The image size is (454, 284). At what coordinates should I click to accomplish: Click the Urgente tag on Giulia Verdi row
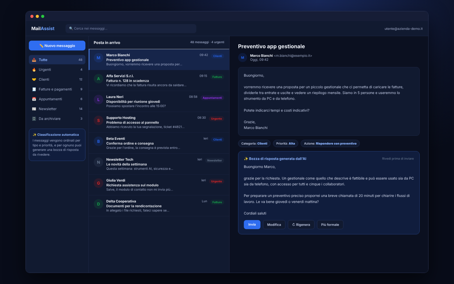coord(217,181)
